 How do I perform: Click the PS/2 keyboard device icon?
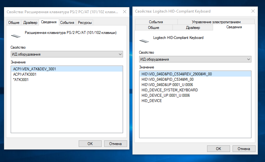coord(16,35)
